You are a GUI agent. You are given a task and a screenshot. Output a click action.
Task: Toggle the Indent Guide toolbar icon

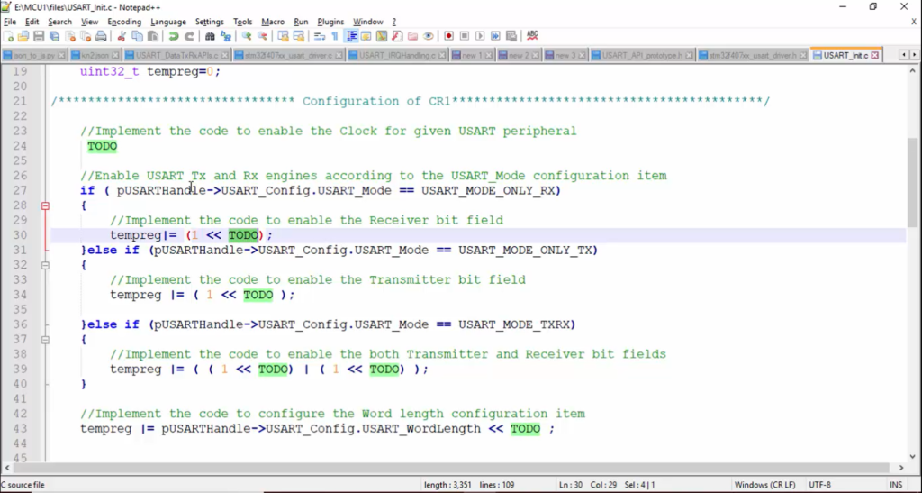(351, 36)
